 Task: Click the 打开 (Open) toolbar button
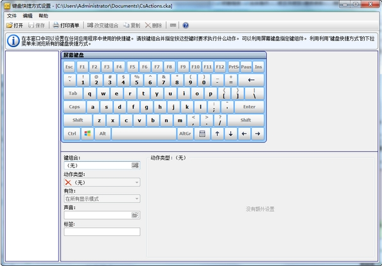click(15, 25)
